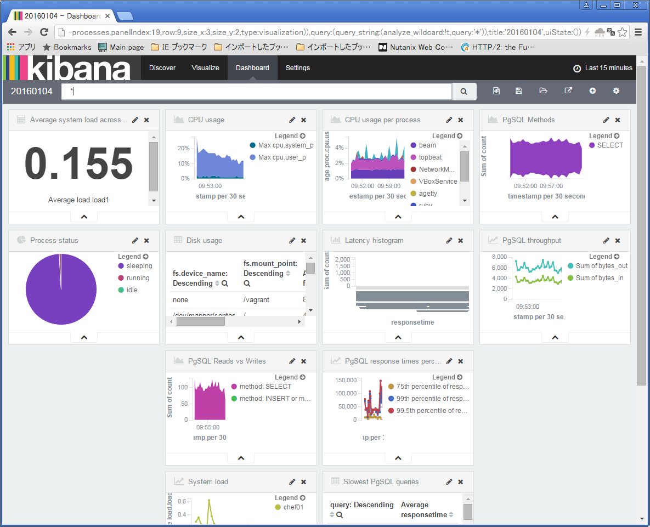Open the Main page bookmark

point(121,47)
